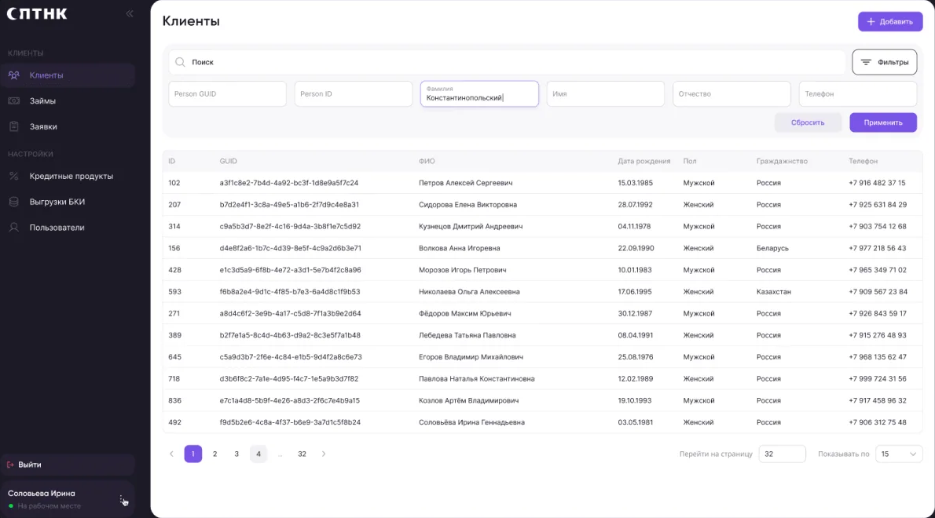Viewport: 935px width, 518px height.
Task: Open the Пользователи section
Action: 68,228
